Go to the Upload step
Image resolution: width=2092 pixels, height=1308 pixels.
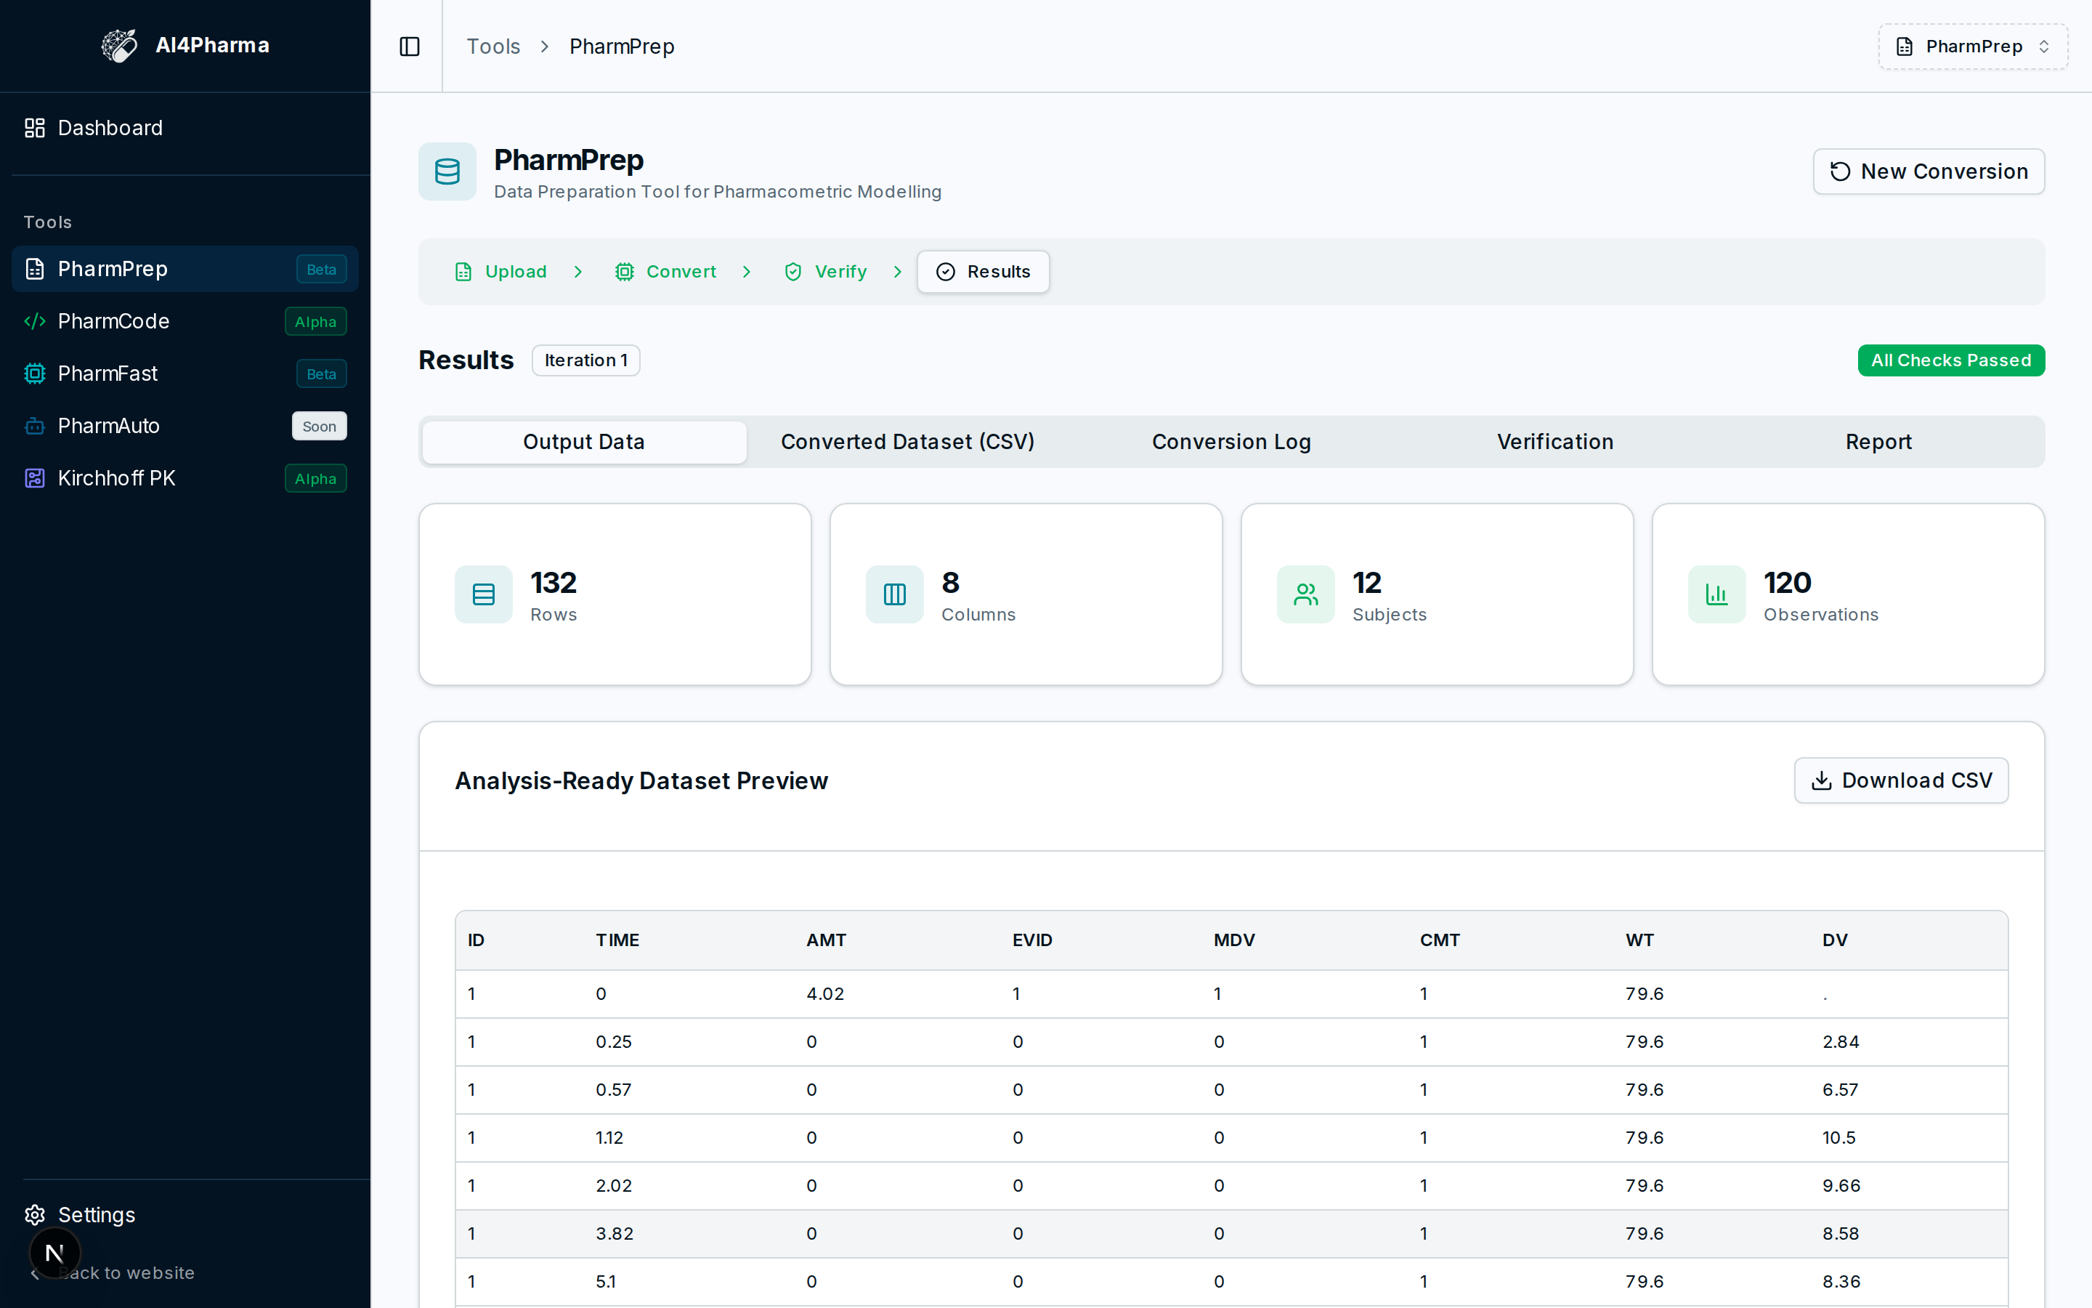tap(500, 272)
